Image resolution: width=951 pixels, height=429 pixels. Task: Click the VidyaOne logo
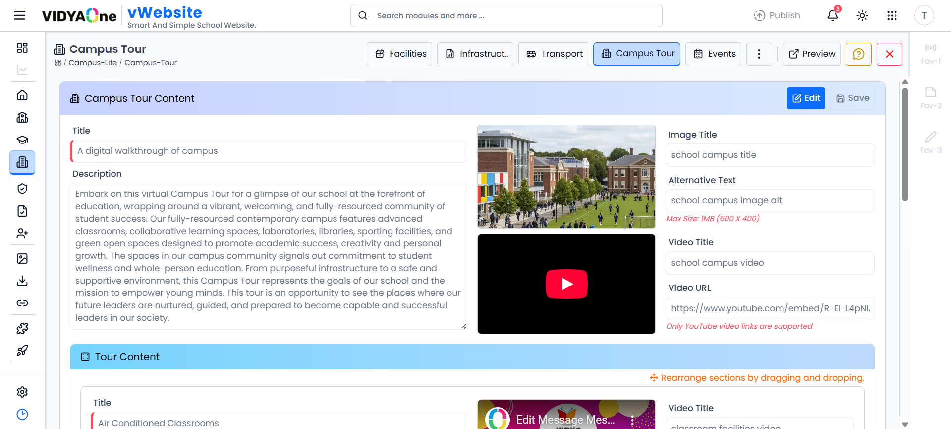click(x=79, y=16)
